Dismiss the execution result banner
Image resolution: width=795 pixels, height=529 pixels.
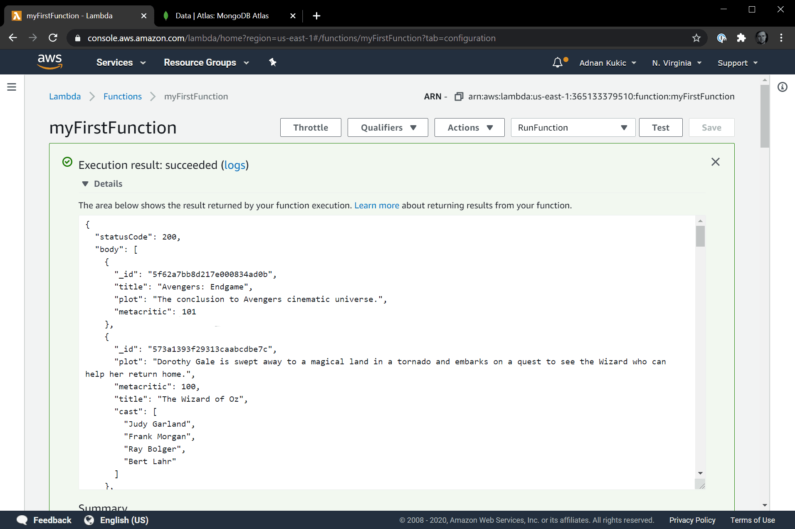pos(715,162)
